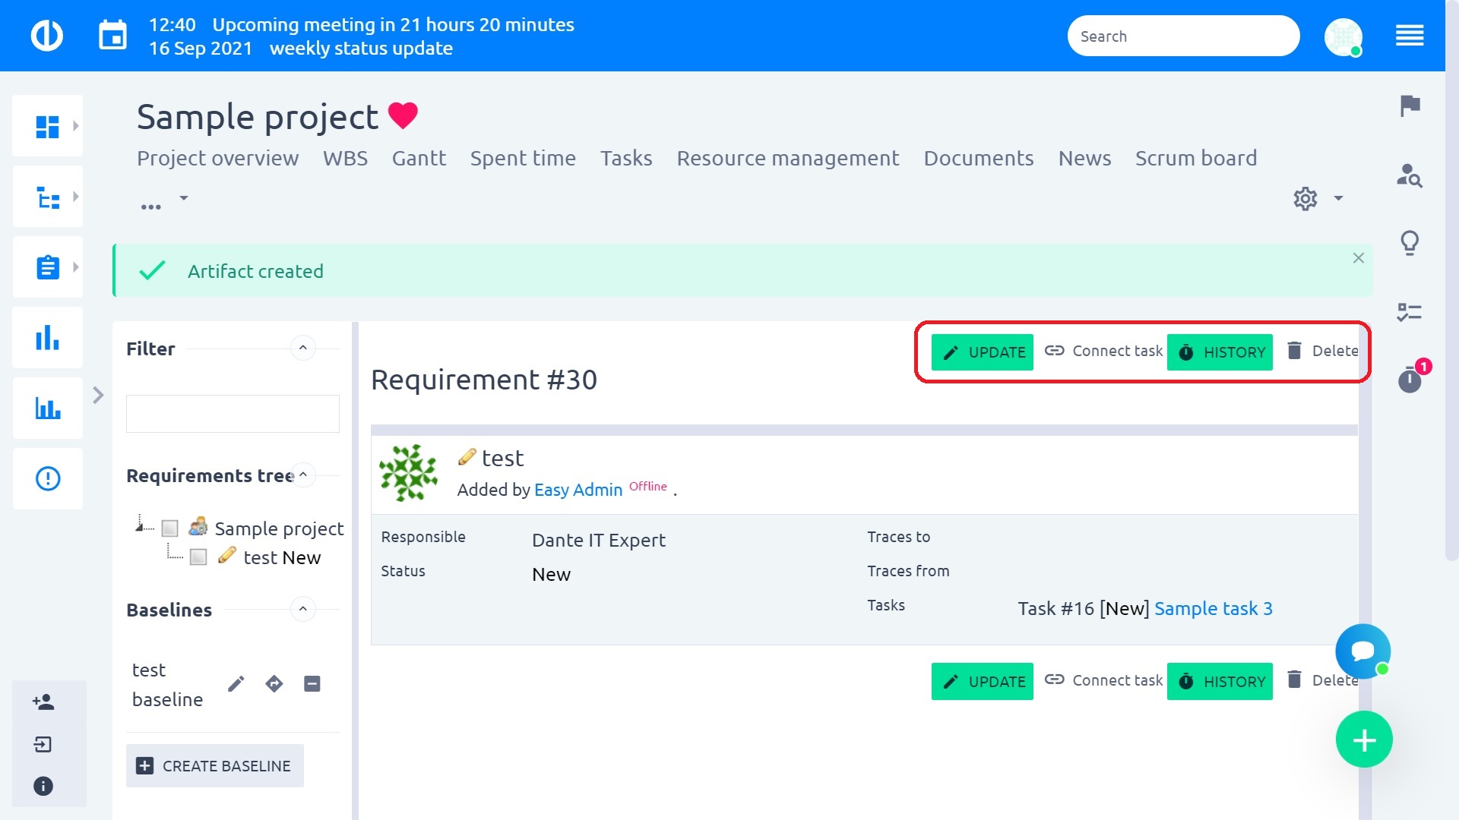Click the Filter text input field
The width and height of the screenshot is (1459, 820).
233,414
